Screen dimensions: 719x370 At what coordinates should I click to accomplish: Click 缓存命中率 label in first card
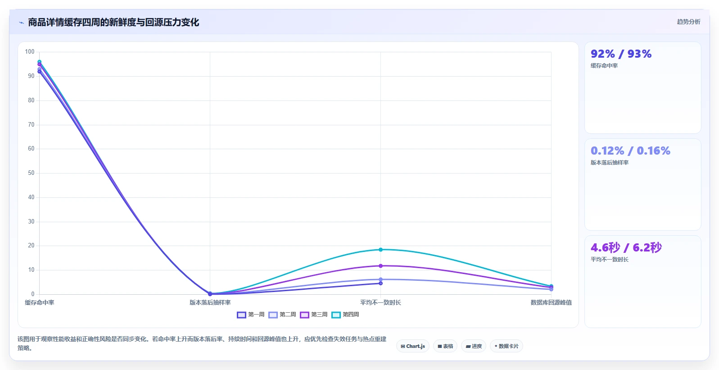(604, 66)
